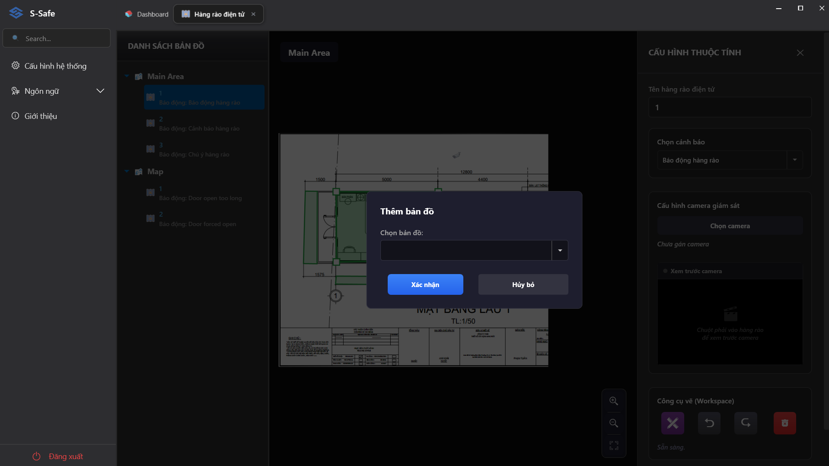Click the camera marker on floor plan
The height and width of the screenshot is (466, 829).
pyautogui.click(x=456, y=155)
